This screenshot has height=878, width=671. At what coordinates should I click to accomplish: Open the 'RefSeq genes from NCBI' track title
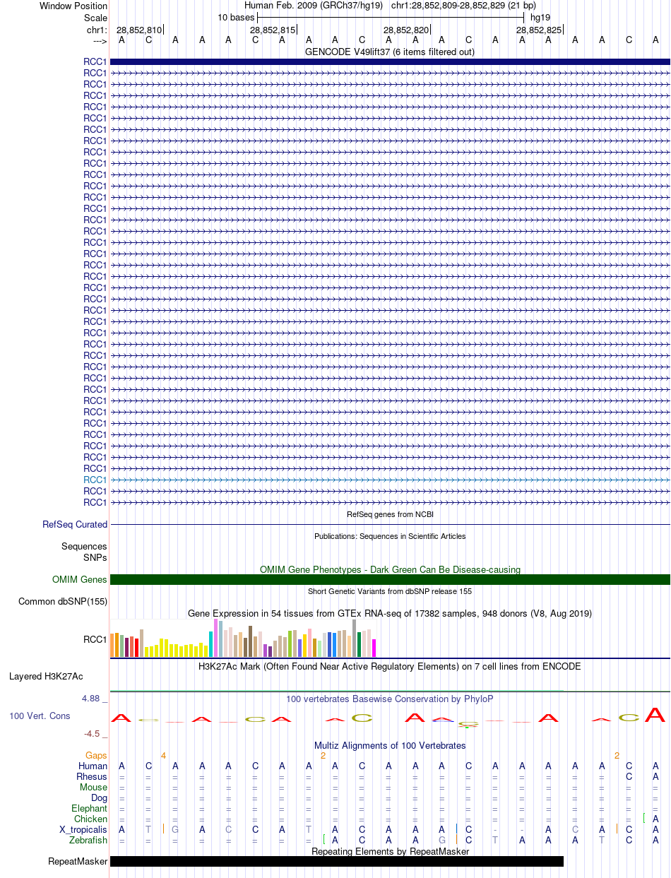pos(390,514)
